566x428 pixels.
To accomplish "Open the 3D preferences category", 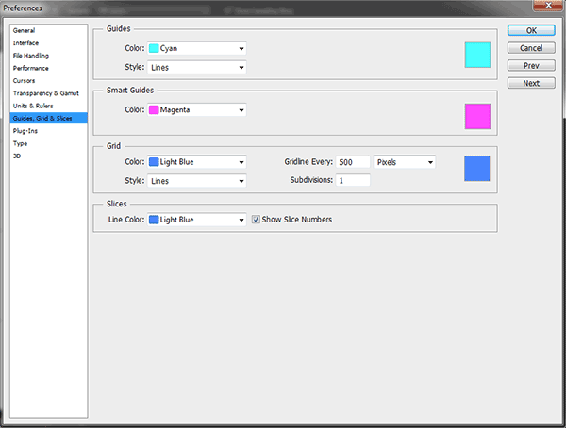I will (x=17, y=156).
